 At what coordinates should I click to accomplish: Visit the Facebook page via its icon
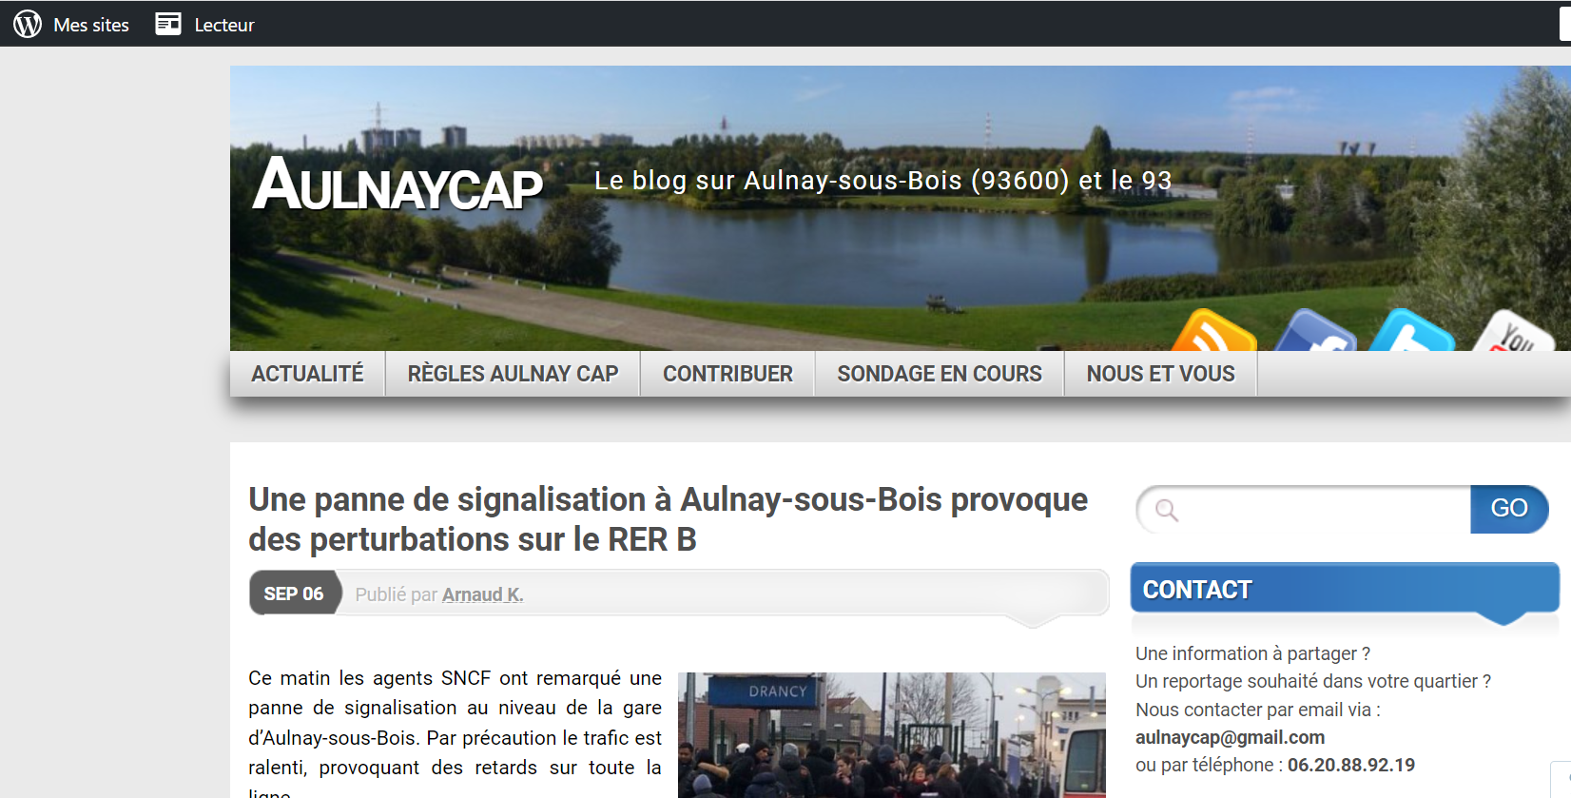pyautogui.click(x=1314, y=335)
